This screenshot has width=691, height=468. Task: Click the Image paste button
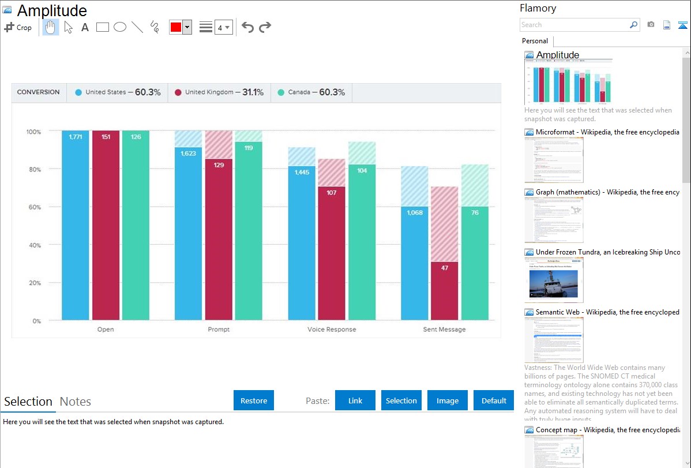tap(447, 400)
